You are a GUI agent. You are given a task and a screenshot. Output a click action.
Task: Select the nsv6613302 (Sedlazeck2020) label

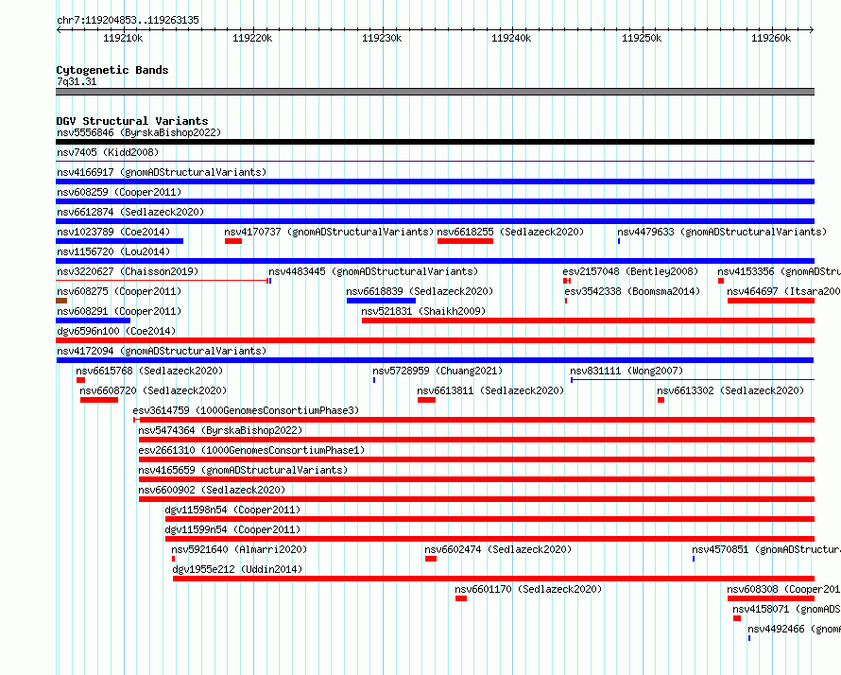click(x=730, y=390)
